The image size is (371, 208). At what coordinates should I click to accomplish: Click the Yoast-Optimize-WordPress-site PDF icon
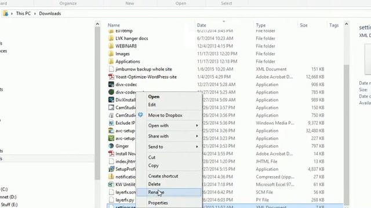111,77
